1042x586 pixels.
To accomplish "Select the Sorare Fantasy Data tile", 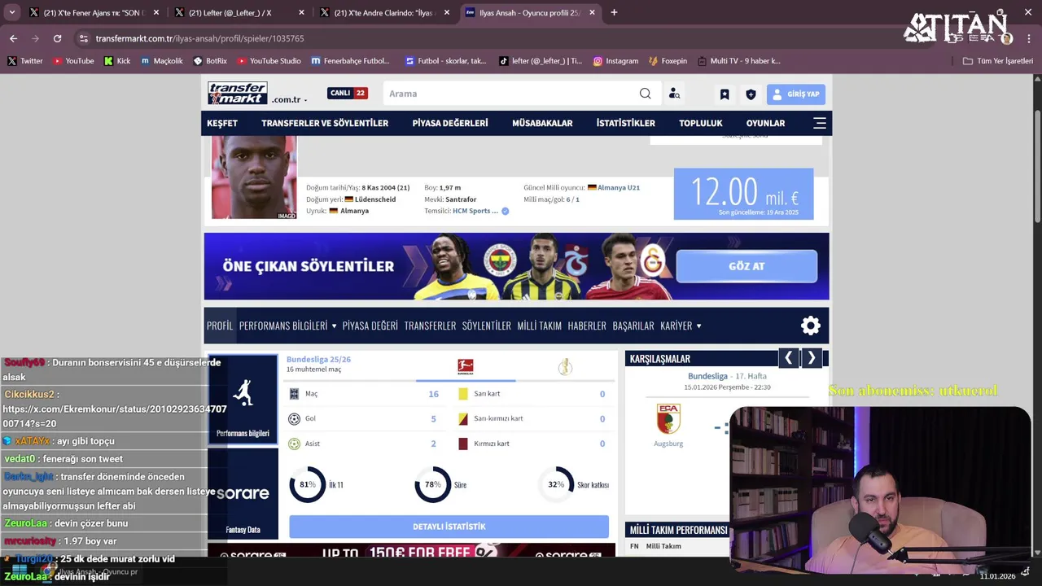I will click(x=243, y=494).
